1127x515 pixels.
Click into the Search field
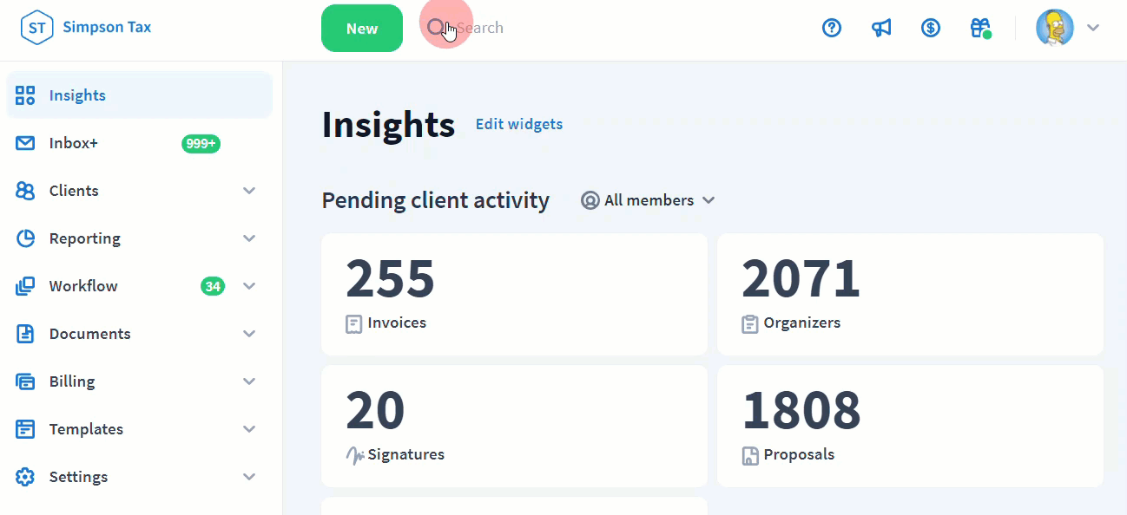pyautogui.click(x=521, y=28)
